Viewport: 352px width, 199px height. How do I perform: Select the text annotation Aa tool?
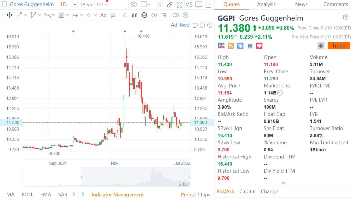(103, 15)
